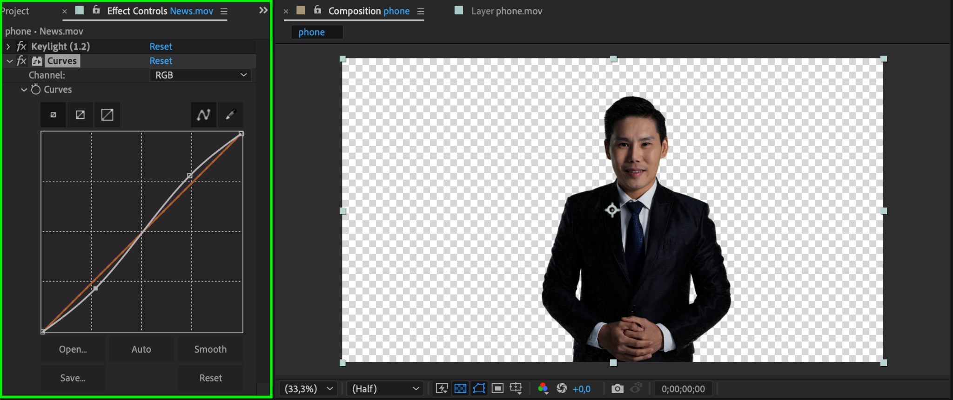Click the upper curve control point
This screenshot has height=400, width=953.
189,176
